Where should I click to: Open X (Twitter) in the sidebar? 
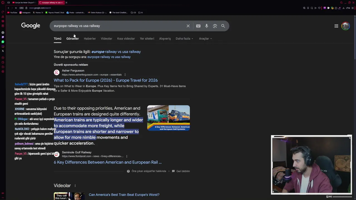(3, 51)
